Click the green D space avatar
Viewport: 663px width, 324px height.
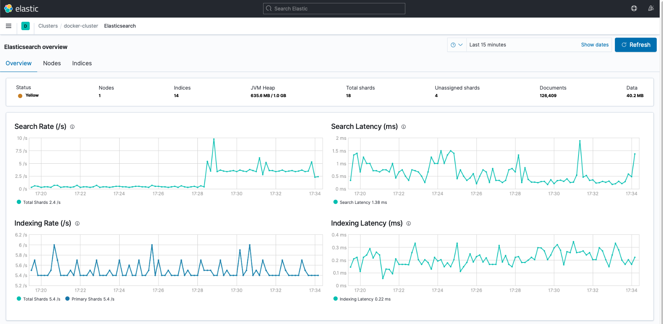26,26
